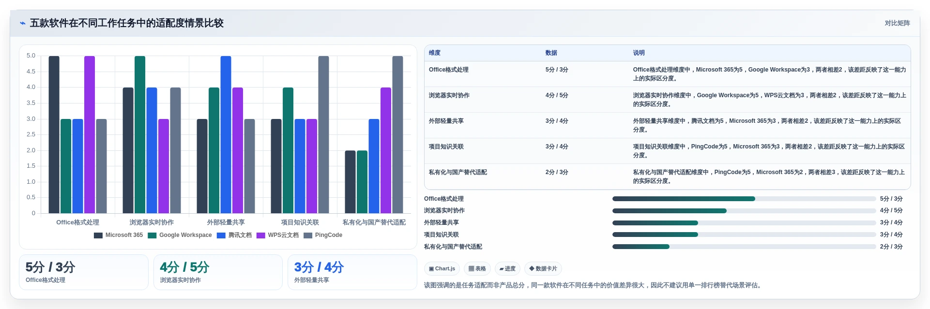Open the 3分 / 4分 外部轻量共享 stat card
This screenshot has width=930, height=309.
point(352,272)
